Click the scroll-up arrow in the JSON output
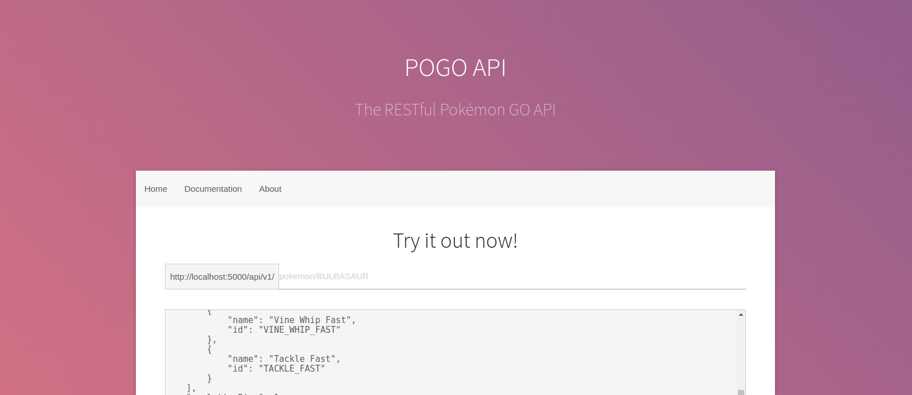912x395 pixels. tap(741, 315)
